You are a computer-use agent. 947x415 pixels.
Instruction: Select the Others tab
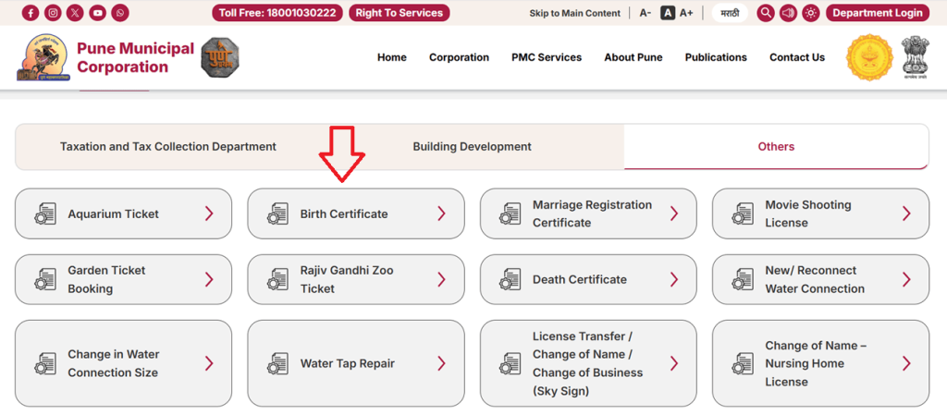(776, 147)
